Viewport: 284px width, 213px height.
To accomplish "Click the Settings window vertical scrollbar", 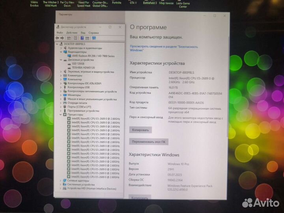I will pyautogui.click(x=228, y=87).
